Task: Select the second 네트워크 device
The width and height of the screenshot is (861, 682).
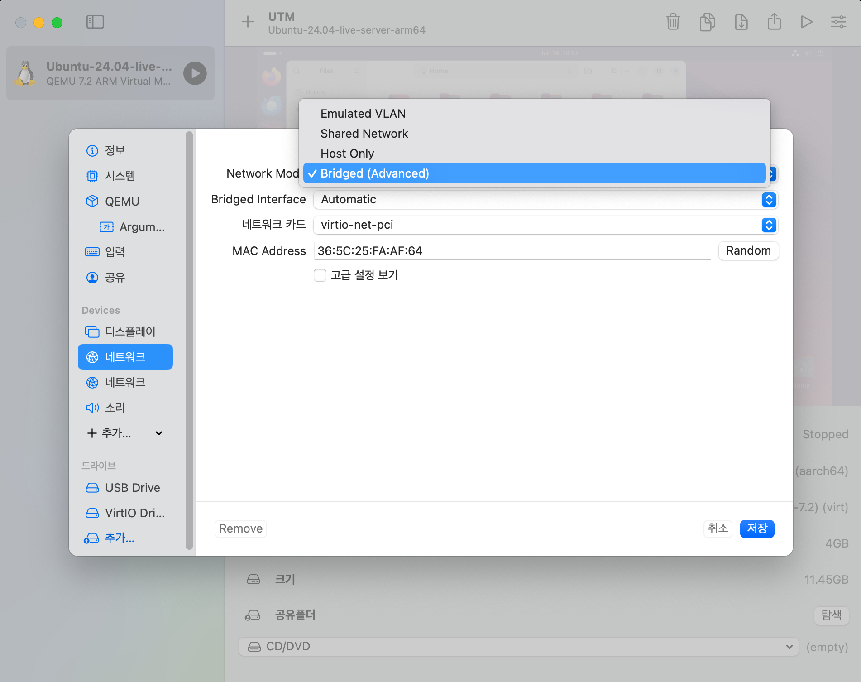Action: (125, 382)
